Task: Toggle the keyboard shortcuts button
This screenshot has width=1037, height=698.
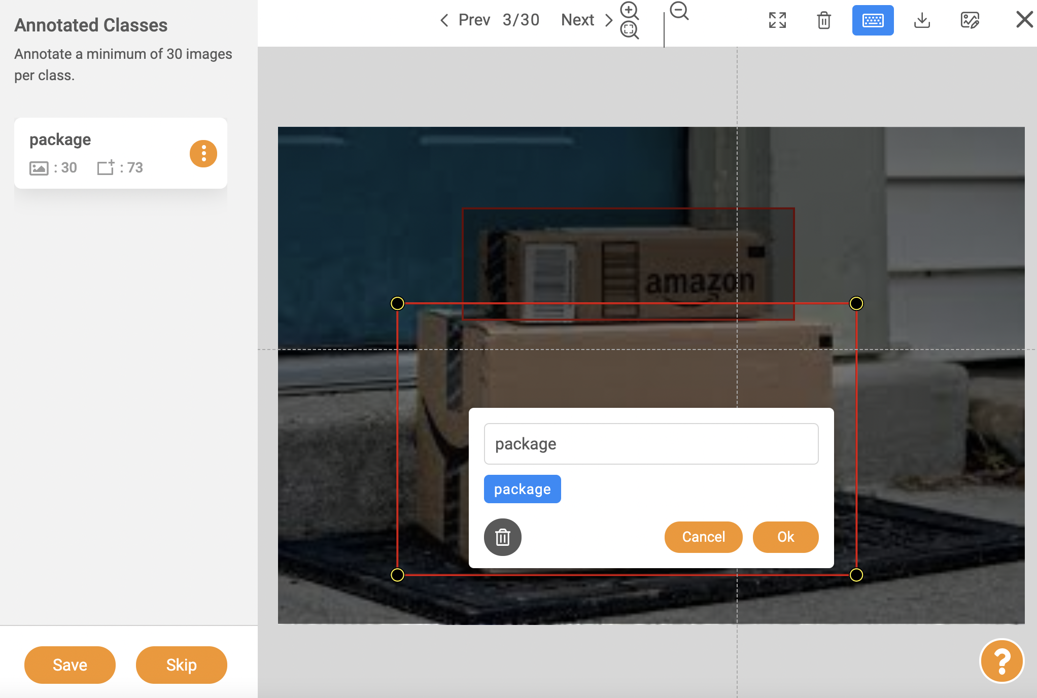Action: pyautogui.click(x=873, y=20)
